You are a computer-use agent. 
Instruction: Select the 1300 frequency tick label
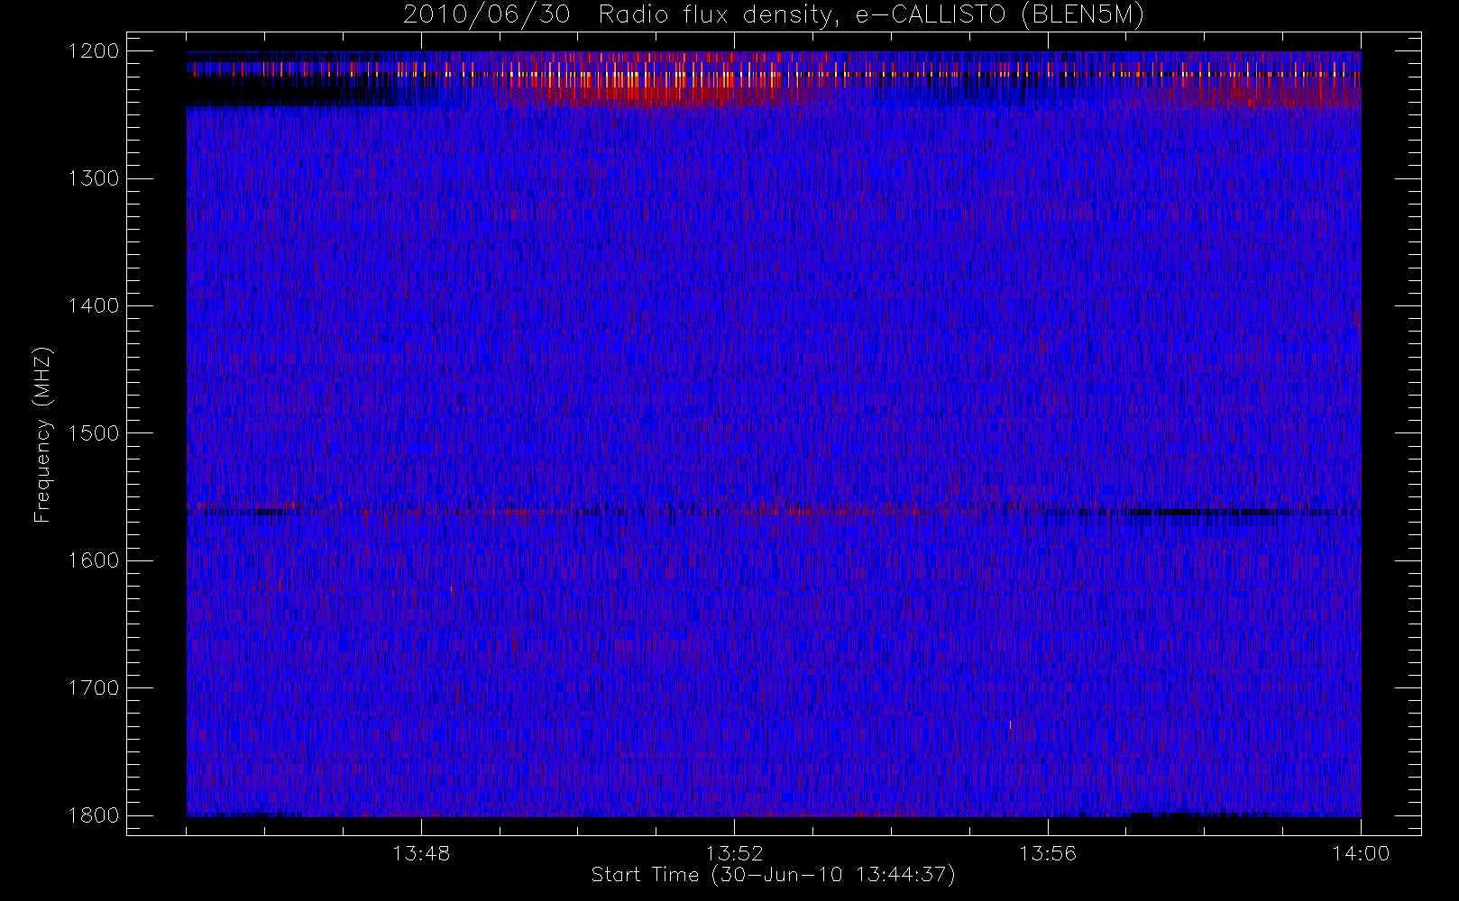[94, 178]
